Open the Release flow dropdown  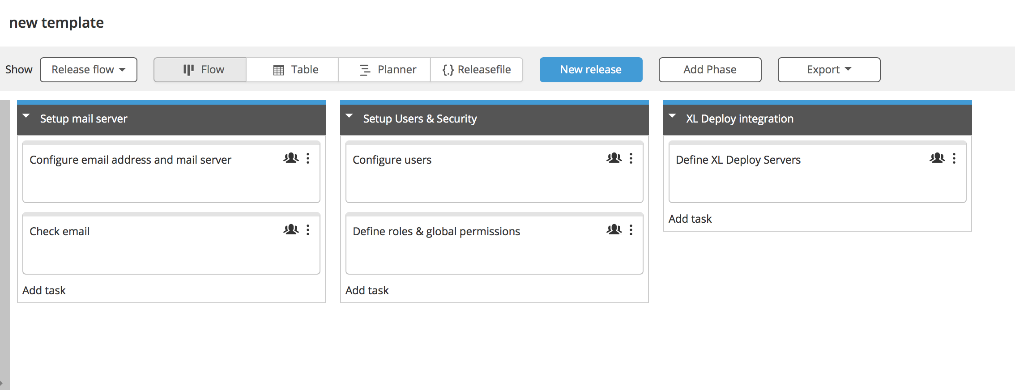point(89,70)
